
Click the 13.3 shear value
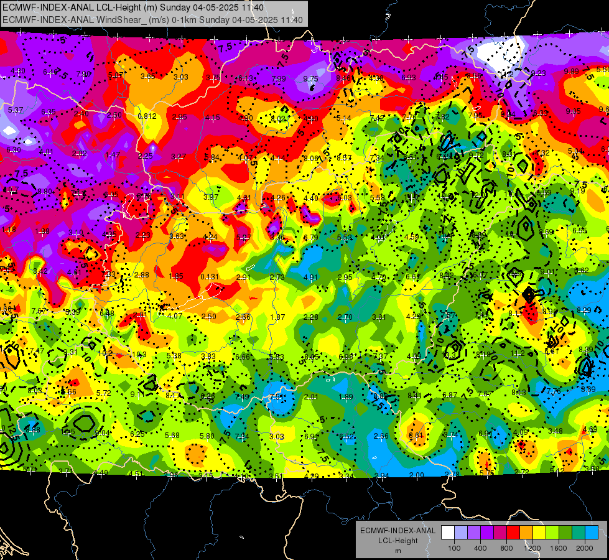449,355
